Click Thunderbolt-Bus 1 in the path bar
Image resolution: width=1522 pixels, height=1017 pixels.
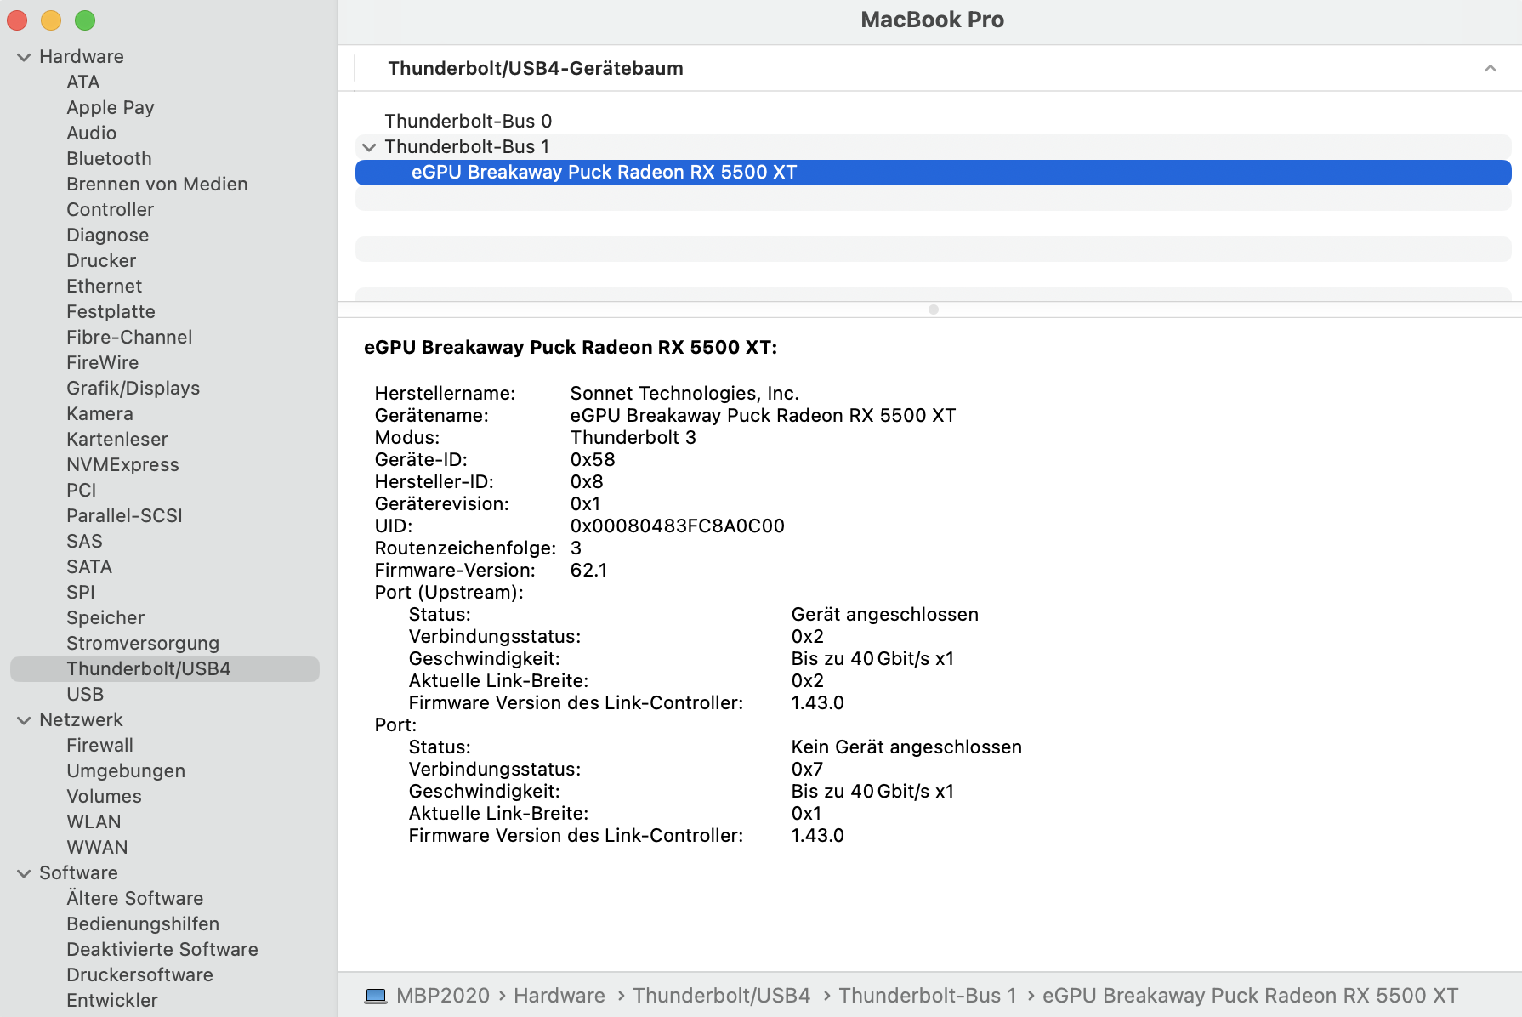(928, 996)
